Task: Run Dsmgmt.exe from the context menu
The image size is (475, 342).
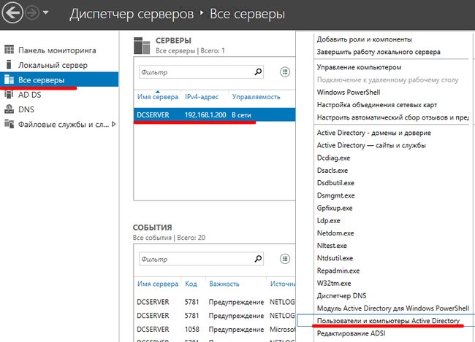Action: click(x=336, y=196)
